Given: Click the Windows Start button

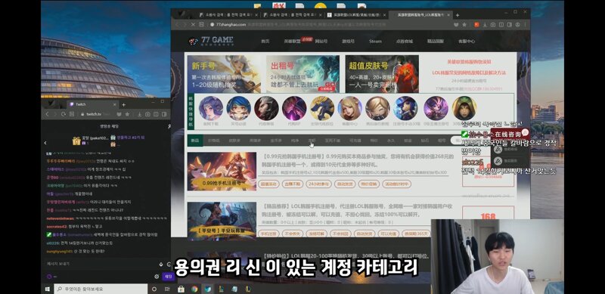Looking at the screenshot, I should [x=48, y=289].
